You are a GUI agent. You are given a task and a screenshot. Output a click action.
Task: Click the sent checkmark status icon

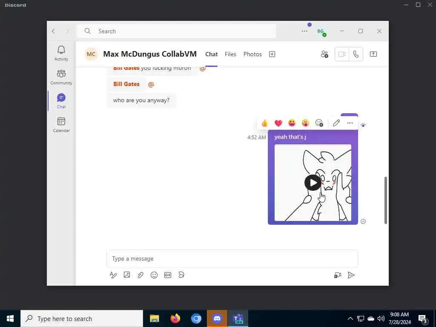[x=363, y=221]
